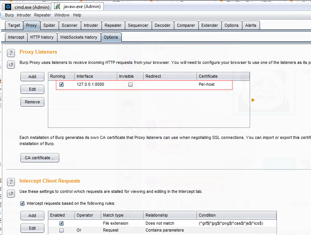Click the javaw.exe tab icon
This screenshot has height=235, width=311.
(x=57, y=7)
